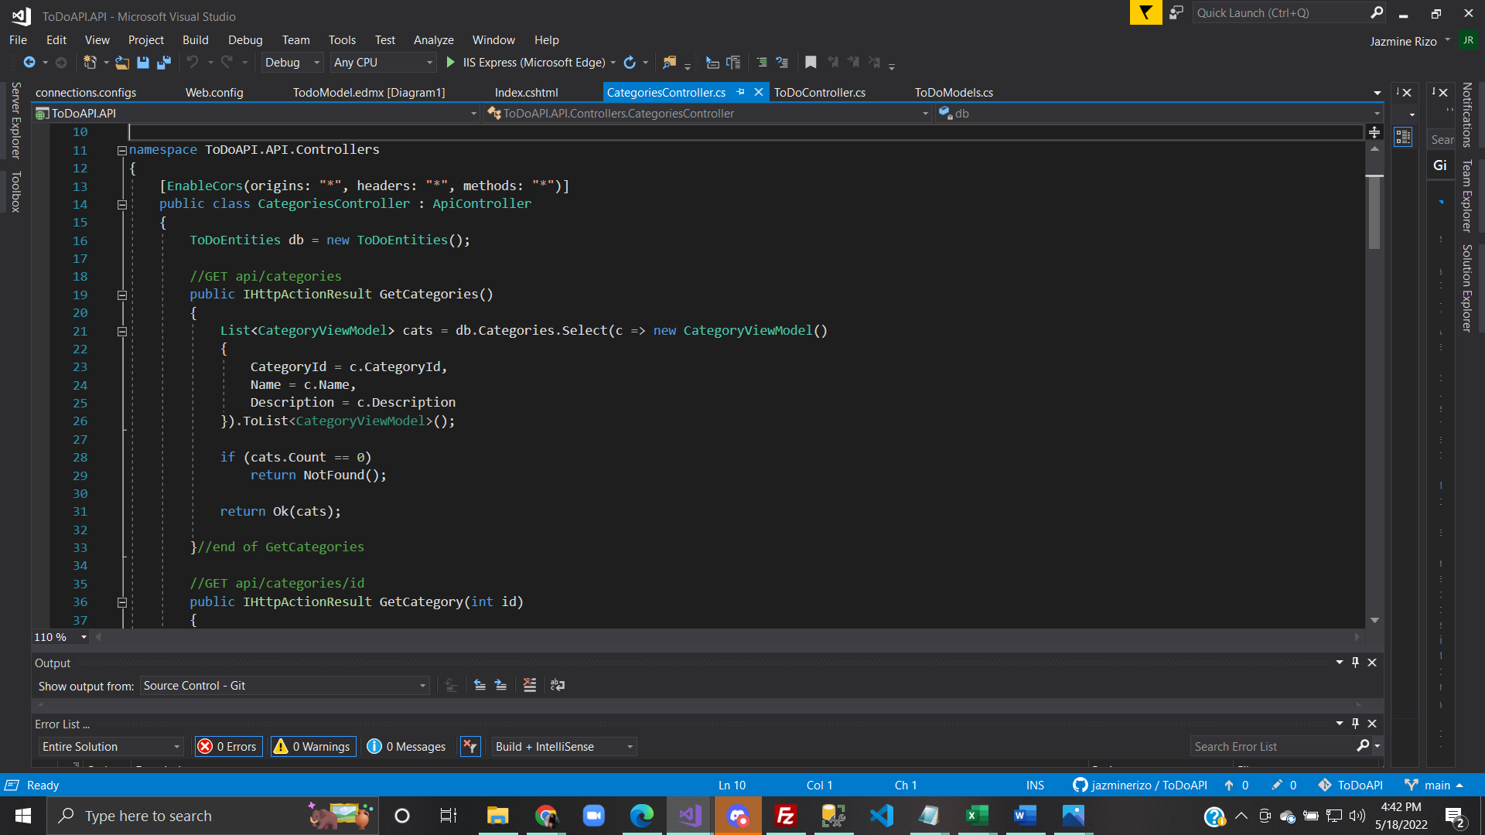
Task: Toggle word wrap in Output panel
Action: (558, 685)
